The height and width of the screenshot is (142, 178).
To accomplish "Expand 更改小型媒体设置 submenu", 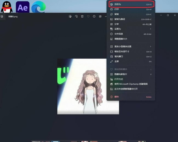I will (x=131, y=46).
